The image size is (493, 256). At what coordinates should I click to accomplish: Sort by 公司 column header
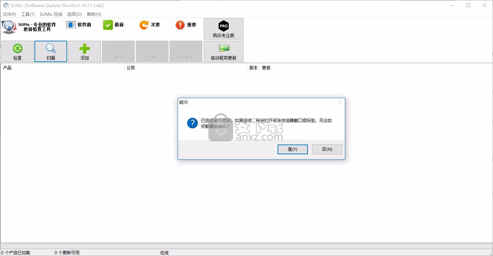(x=186, y=68)
